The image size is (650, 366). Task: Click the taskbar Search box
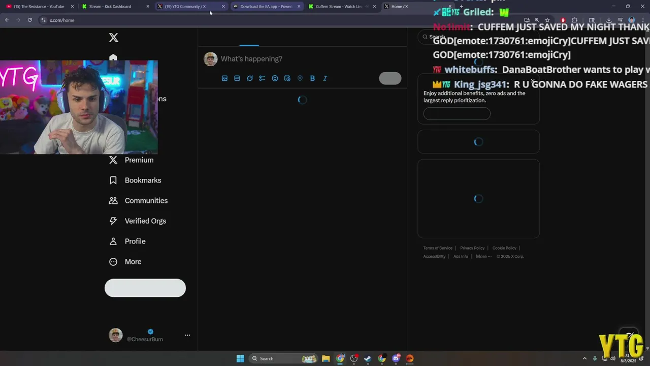coord(284,358)
